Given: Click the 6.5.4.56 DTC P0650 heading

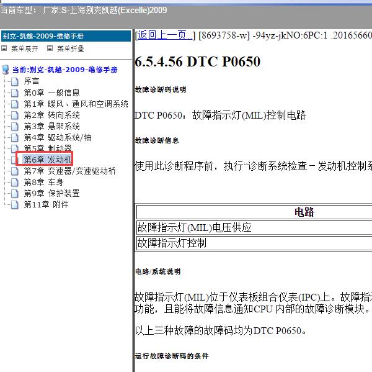Looking at the screenshot, I should (197, 61).
